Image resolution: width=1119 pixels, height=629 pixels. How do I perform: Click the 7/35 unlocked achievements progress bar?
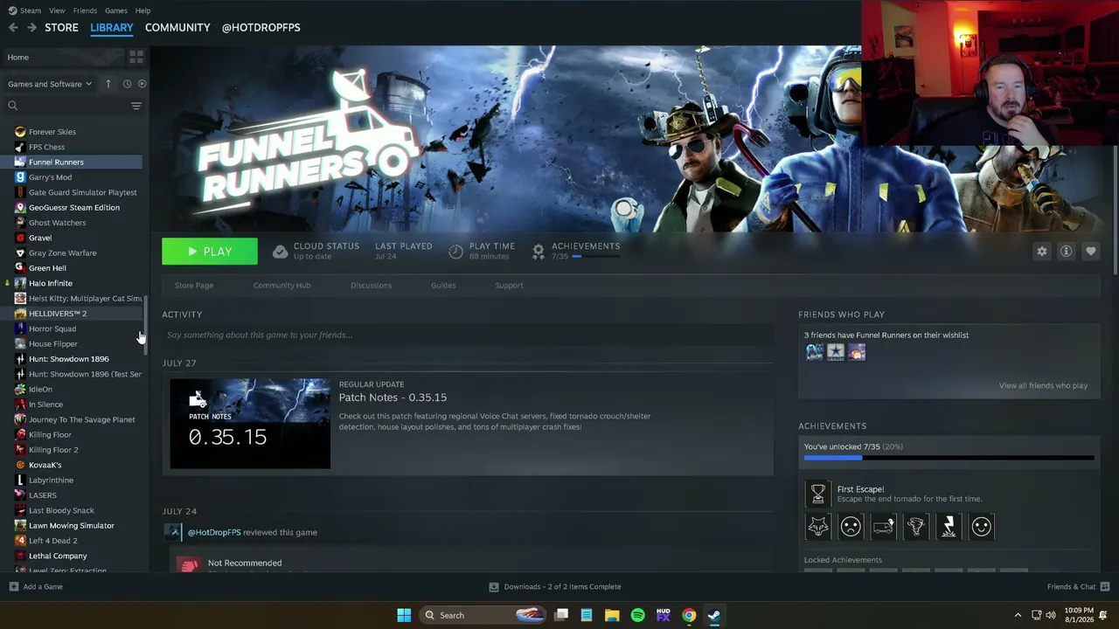[949, 458]
